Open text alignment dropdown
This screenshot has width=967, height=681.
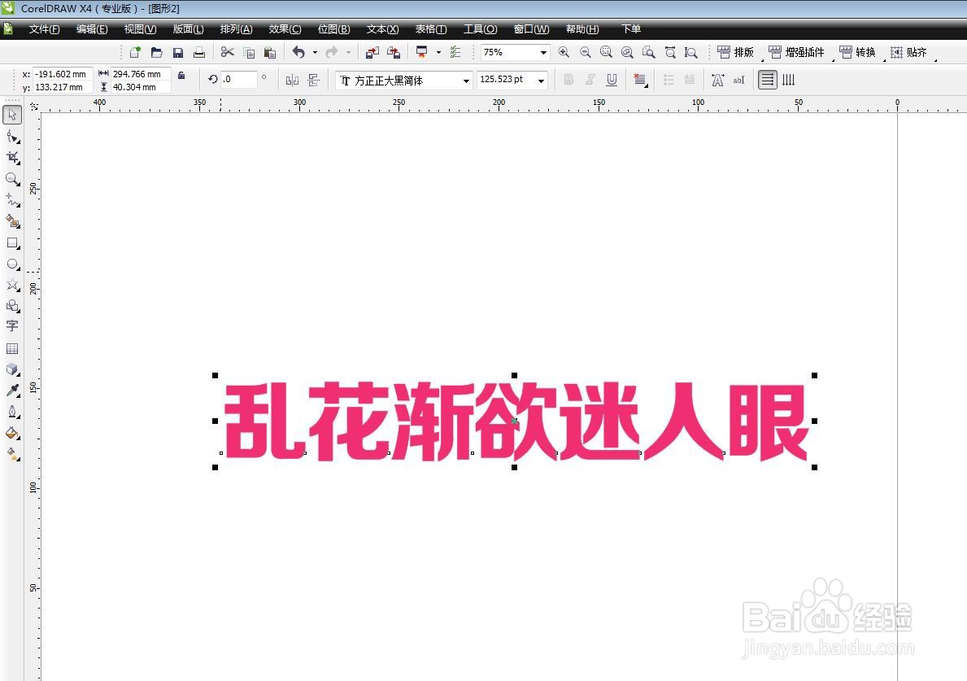click(x=640, y=80)
